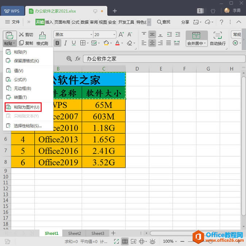Switch to Page Layout (页面布局) tab
246x246 pixels.
(62, 22)
